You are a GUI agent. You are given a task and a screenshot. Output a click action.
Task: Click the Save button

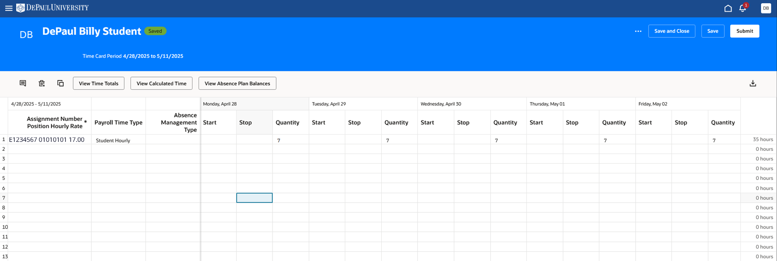(x=712, y=31)
